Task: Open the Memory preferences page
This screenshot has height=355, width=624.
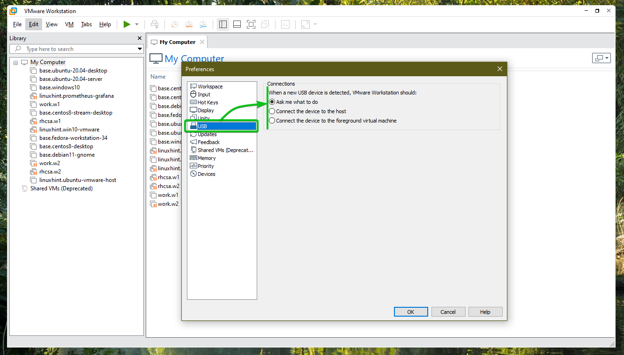Action: pyautogui.click(x=206, y=158)
